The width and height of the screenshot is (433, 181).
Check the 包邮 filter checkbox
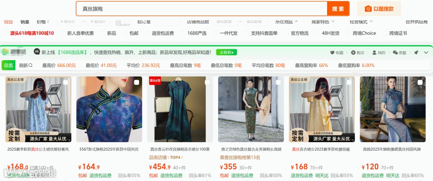[x=125, y=33]
